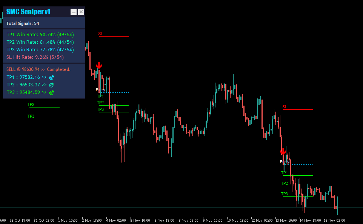
Task: Select the Total Signals: 54 row
Action: [x=44, y=23]
